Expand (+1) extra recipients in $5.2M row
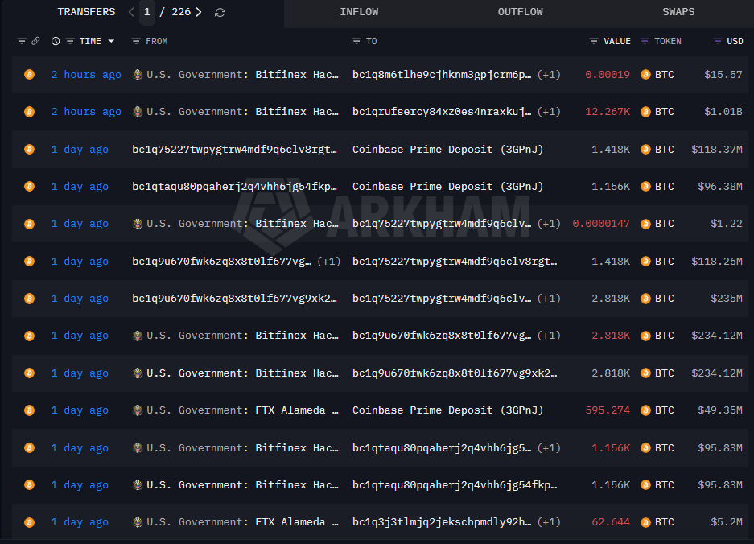 pos(549,522)
